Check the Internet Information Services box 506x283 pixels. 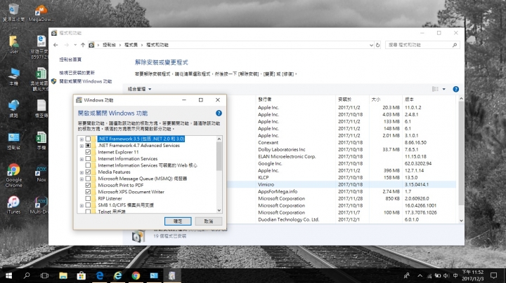pyautogui.click(x=88, y=158)
